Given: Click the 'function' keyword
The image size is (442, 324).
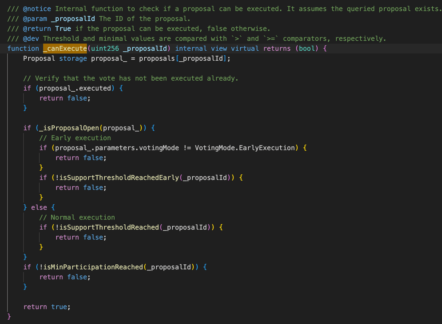Looking at the screenshot, I should [23, 49].
